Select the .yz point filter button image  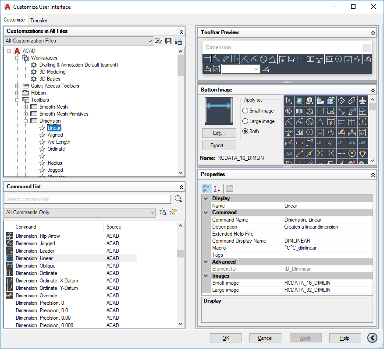[289, 153]
